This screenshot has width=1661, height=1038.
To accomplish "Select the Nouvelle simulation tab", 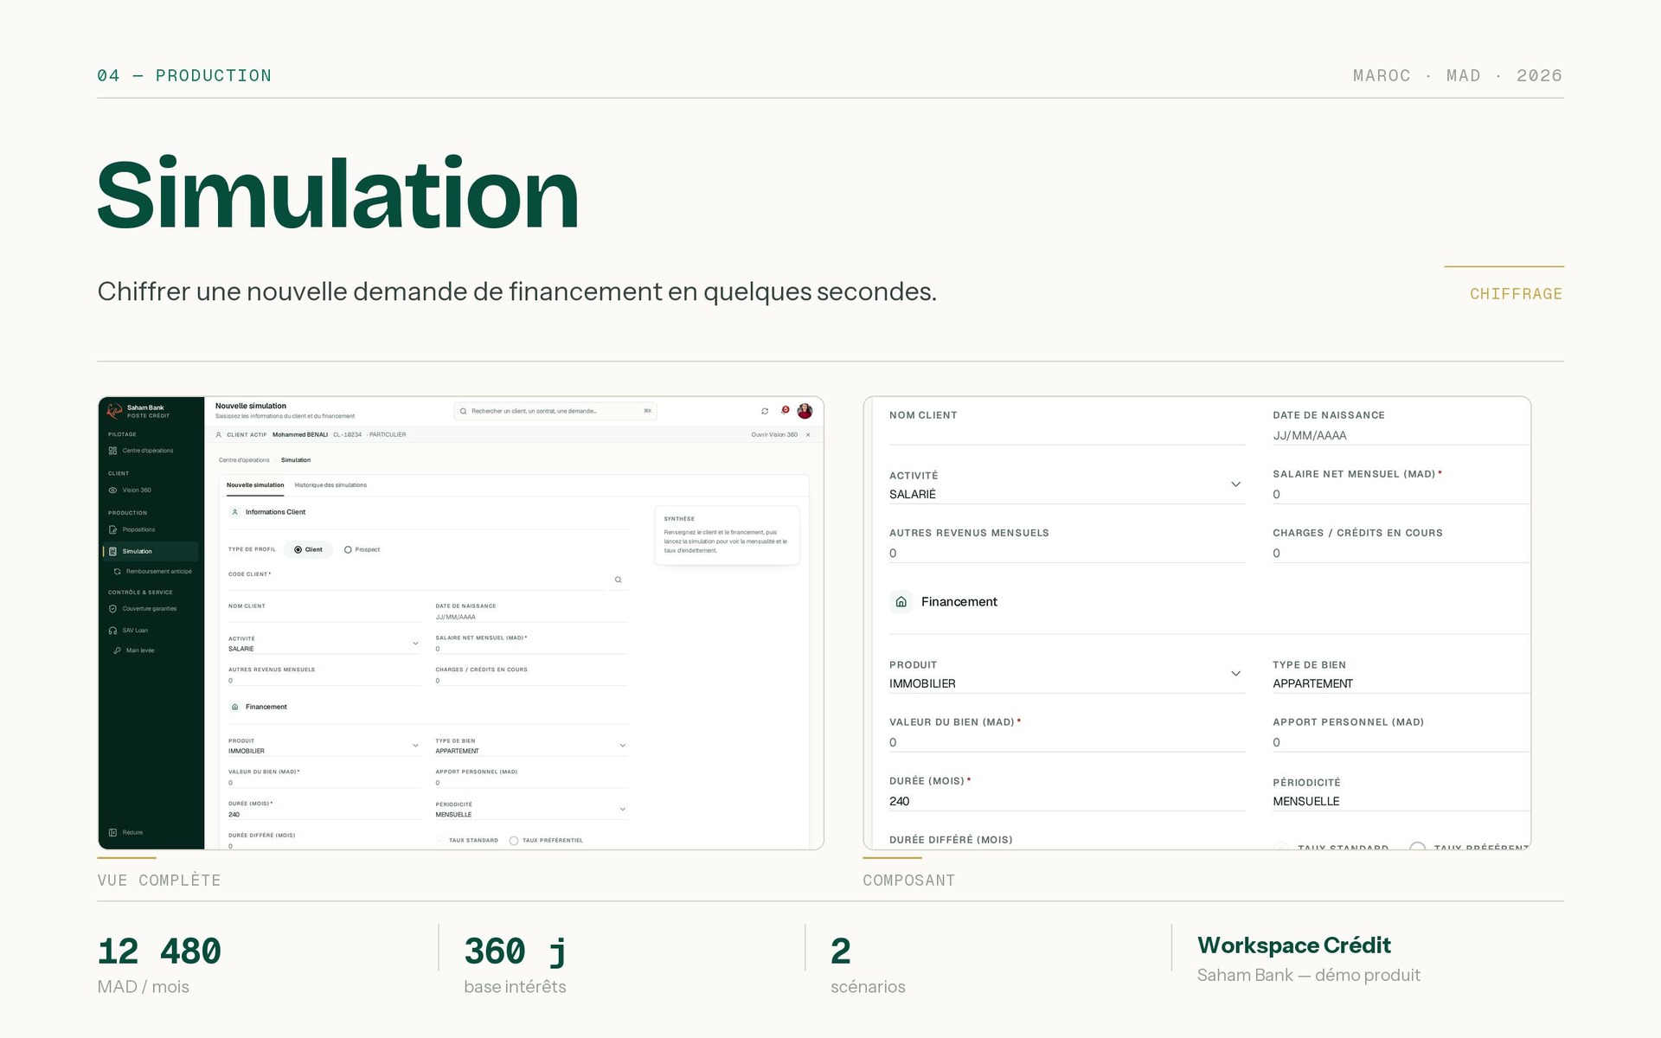I will (x=255, y=485).
